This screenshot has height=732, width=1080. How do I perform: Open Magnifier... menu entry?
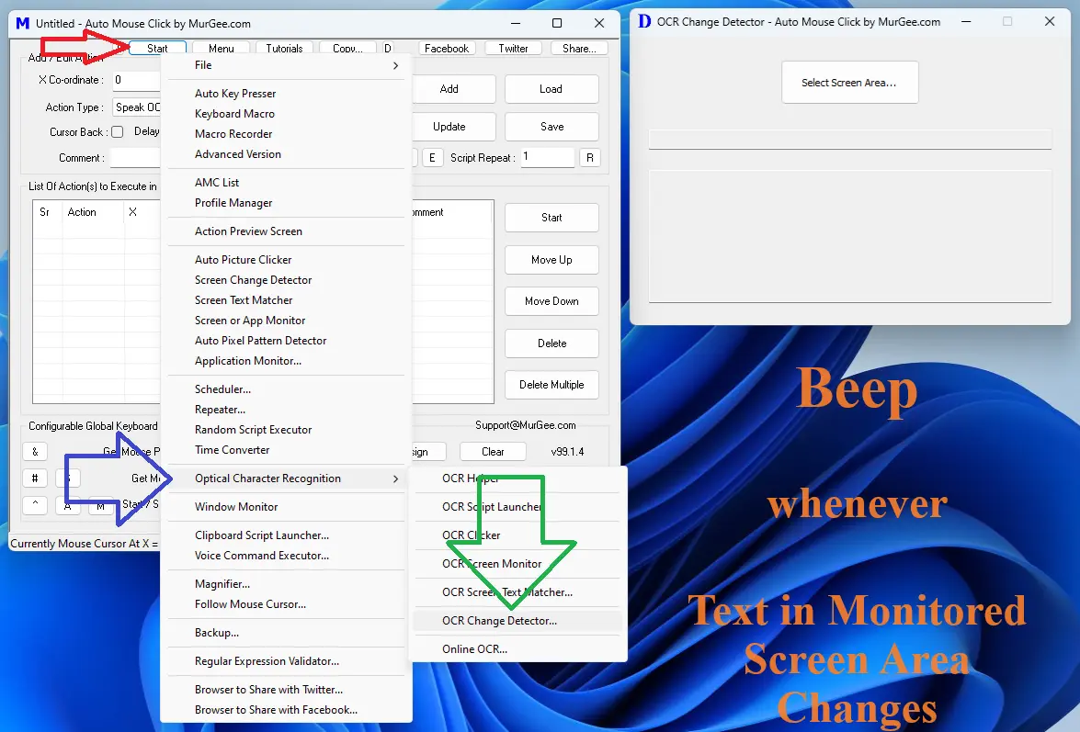(286, 584)
